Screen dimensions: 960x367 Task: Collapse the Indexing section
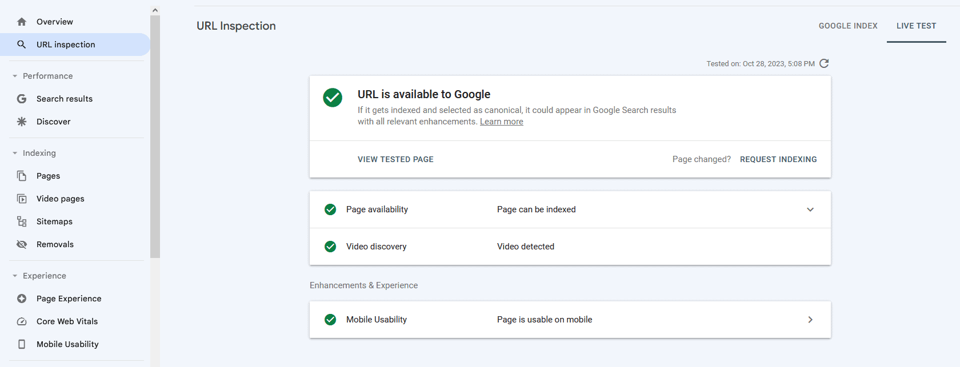(15, 153)
